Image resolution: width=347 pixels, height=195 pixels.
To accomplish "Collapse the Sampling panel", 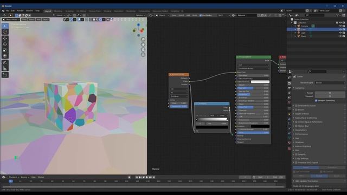I will click(x=299, y=88).
